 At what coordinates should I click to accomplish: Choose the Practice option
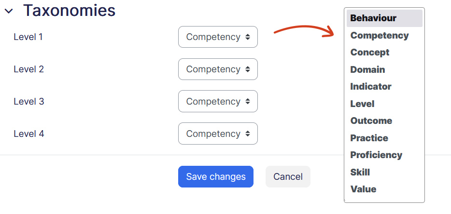[369, 138]
